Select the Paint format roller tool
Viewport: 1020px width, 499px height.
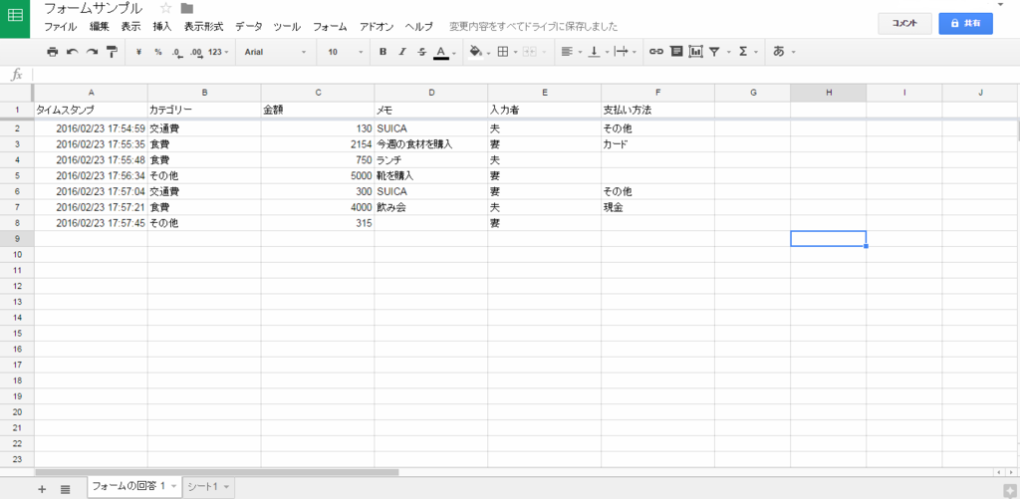tap(112, 52)
